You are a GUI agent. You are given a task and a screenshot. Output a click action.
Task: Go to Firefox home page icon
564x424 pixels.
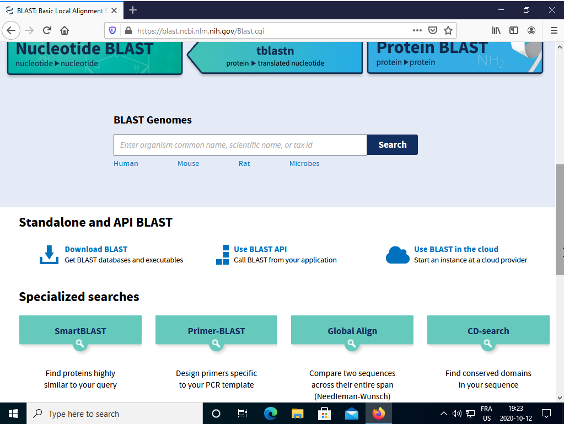click(x=65, y=30)
